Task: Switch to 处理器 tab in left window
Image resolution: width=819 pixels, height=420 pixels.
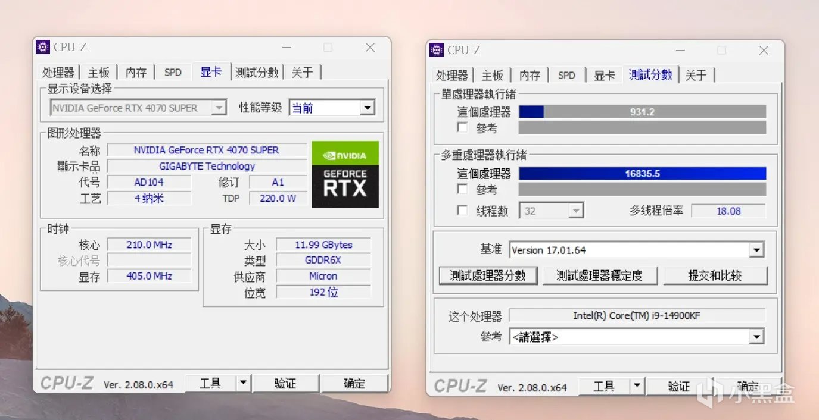Action: pyautogui.click(x=58, y=72)
